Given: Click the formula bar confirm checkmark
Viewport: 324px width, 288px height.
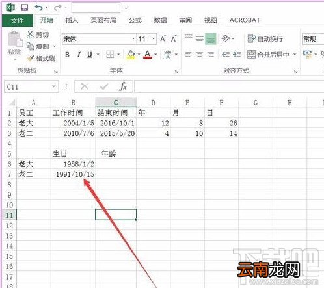Looking at the screenshot, I should tap(104, 87).
